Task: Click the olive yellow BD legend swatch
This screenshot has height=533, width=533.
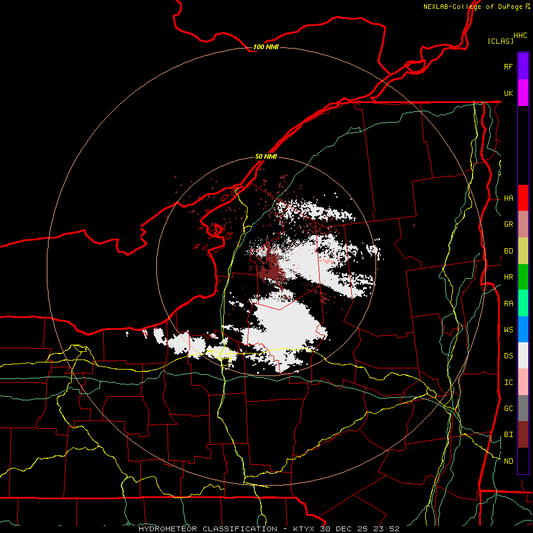Action: click(x=523, y=251)
